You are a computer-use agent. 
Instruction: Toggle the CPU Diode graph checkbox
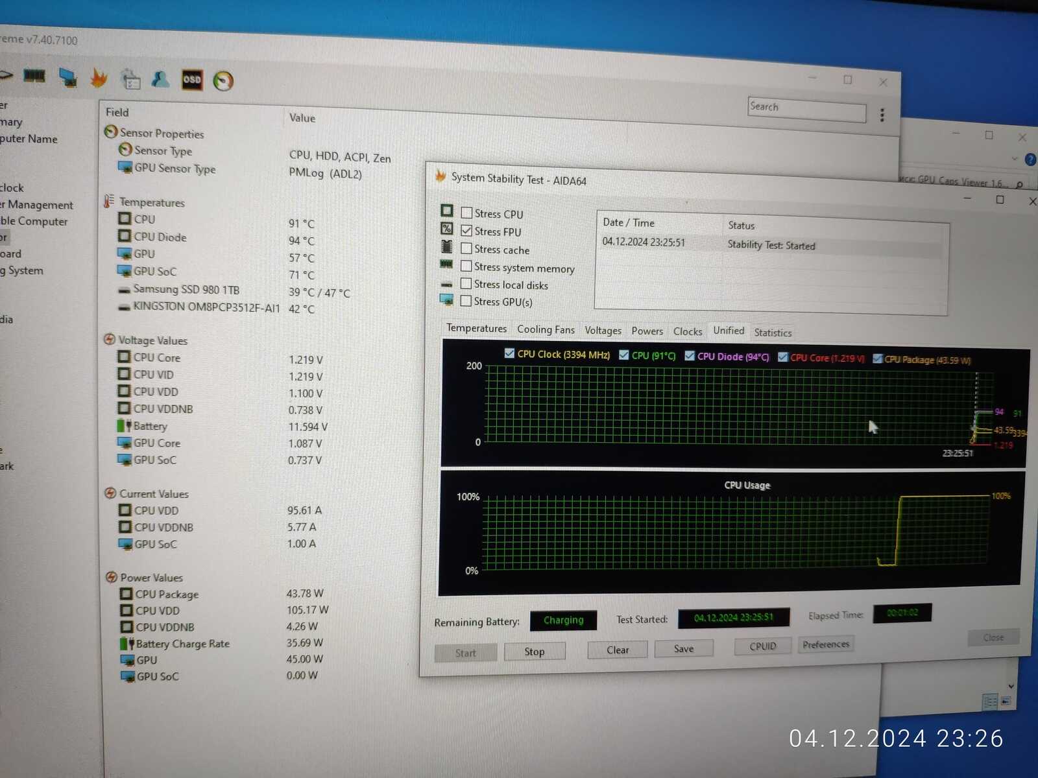tap(690, 356)
